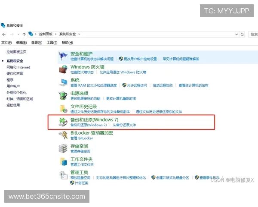The image size is (258, 207).
Task: Click the 系统 computer monitor icon
Action: point(63,82)
